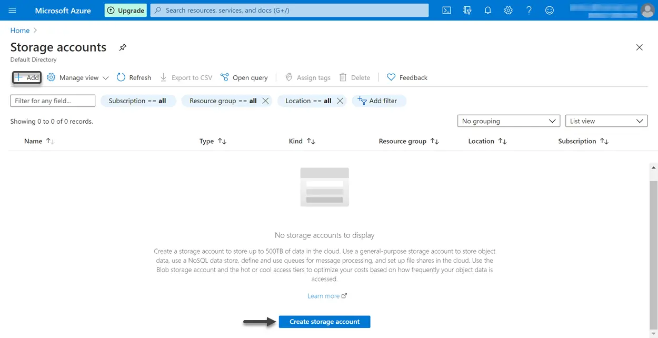
Task: Click the Export to CSV item
Action: [x=186, y=77]
